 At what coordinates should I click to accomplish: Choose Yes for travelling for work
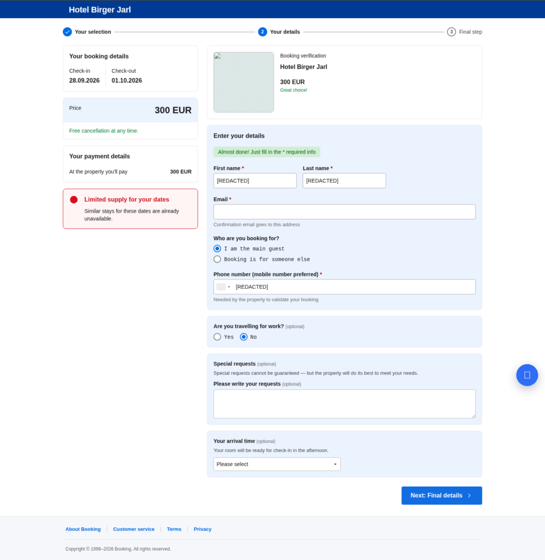point(217,337)
